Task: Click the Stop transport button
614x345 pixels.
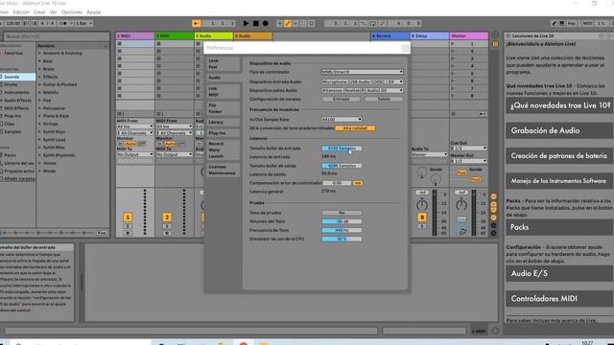Action: (256, 23)
